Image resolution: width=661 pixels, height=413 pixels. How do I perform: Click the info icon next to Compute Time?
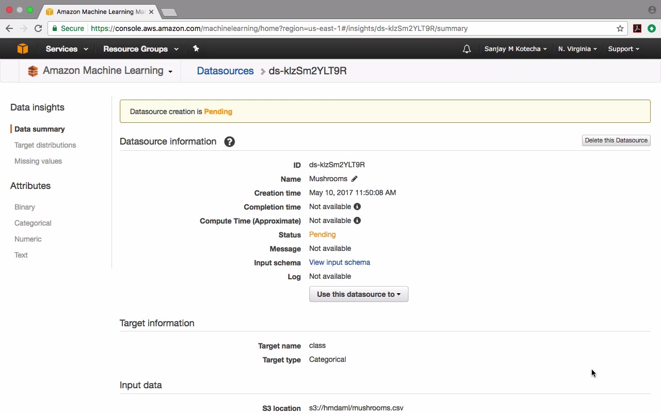[x=357, y=220]
